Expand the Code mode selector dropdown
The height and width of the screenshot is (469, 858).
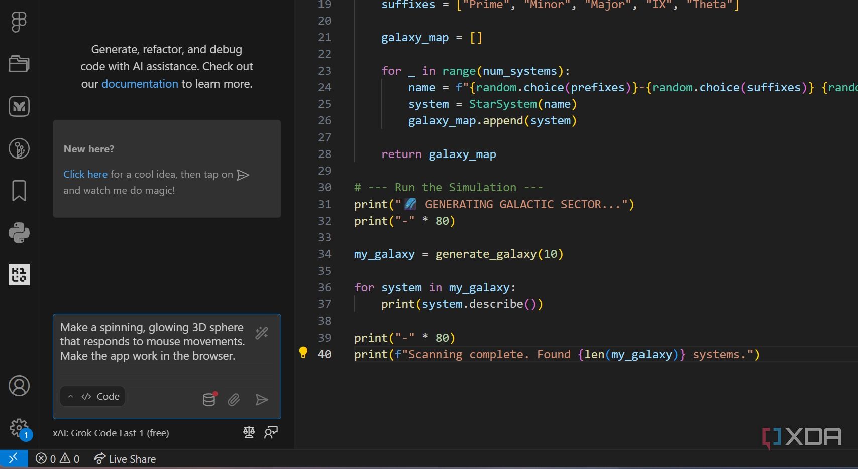point(93,396)
